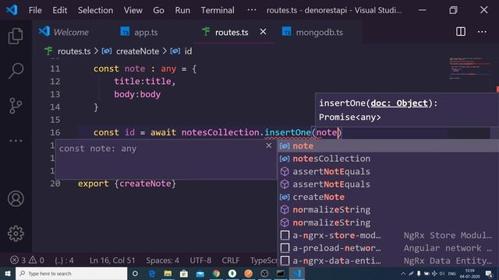Open File Explorer from taskbar
The height and width of the screenshot is (280, 499).
tap(168, 273)
